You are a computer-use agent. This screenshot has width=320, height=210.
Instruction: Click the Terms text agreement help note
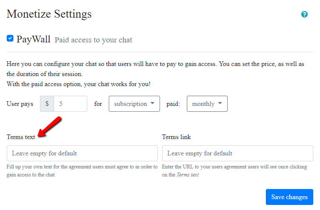coord(82,171)
